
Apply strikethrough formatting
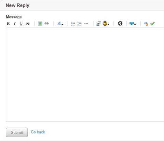(28, 24)
